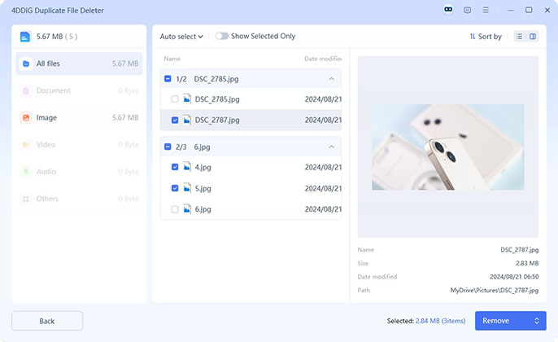This screenshot has width=558, height=342.
Task: Click the 2024/08/21 06:50 date value
Action: click(x=514, y=277)
